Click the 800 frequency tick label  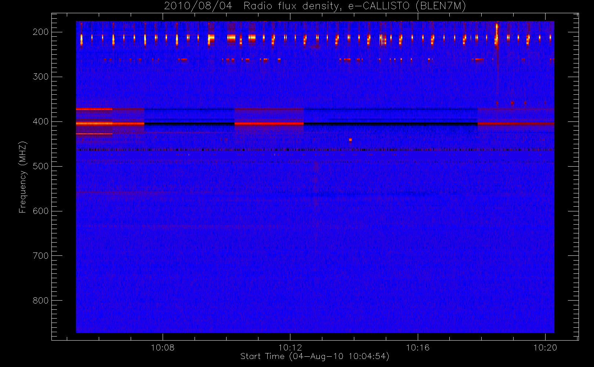[41, 301]
